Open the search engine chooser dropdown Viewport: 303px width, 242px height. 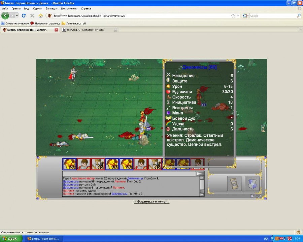248,16
